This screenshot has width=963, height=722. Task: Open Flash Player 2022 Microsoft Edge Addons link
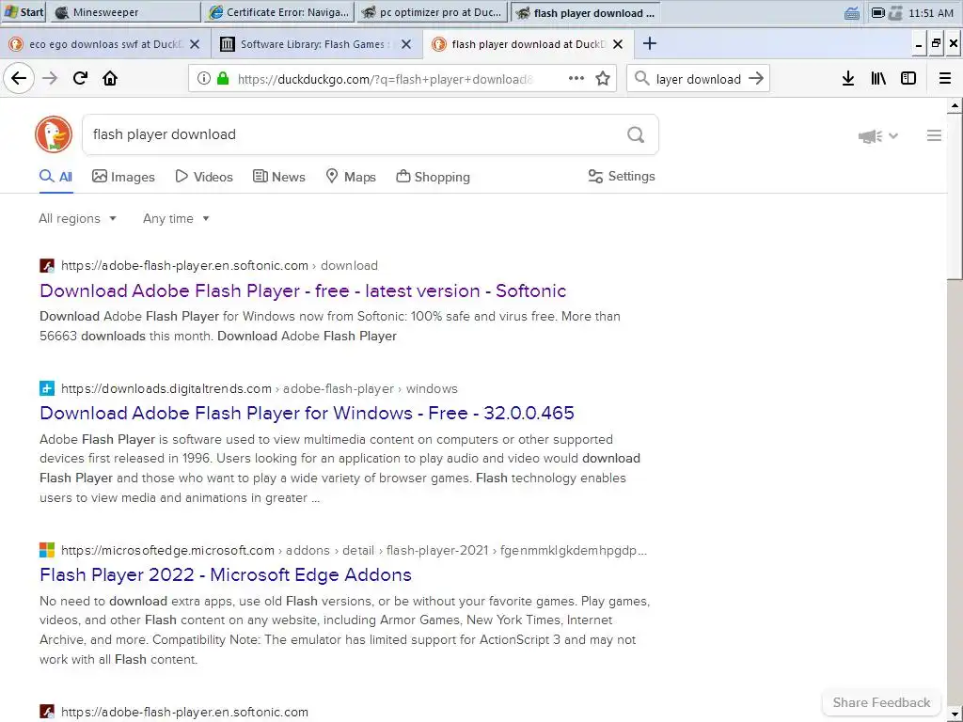pos(226,574)
